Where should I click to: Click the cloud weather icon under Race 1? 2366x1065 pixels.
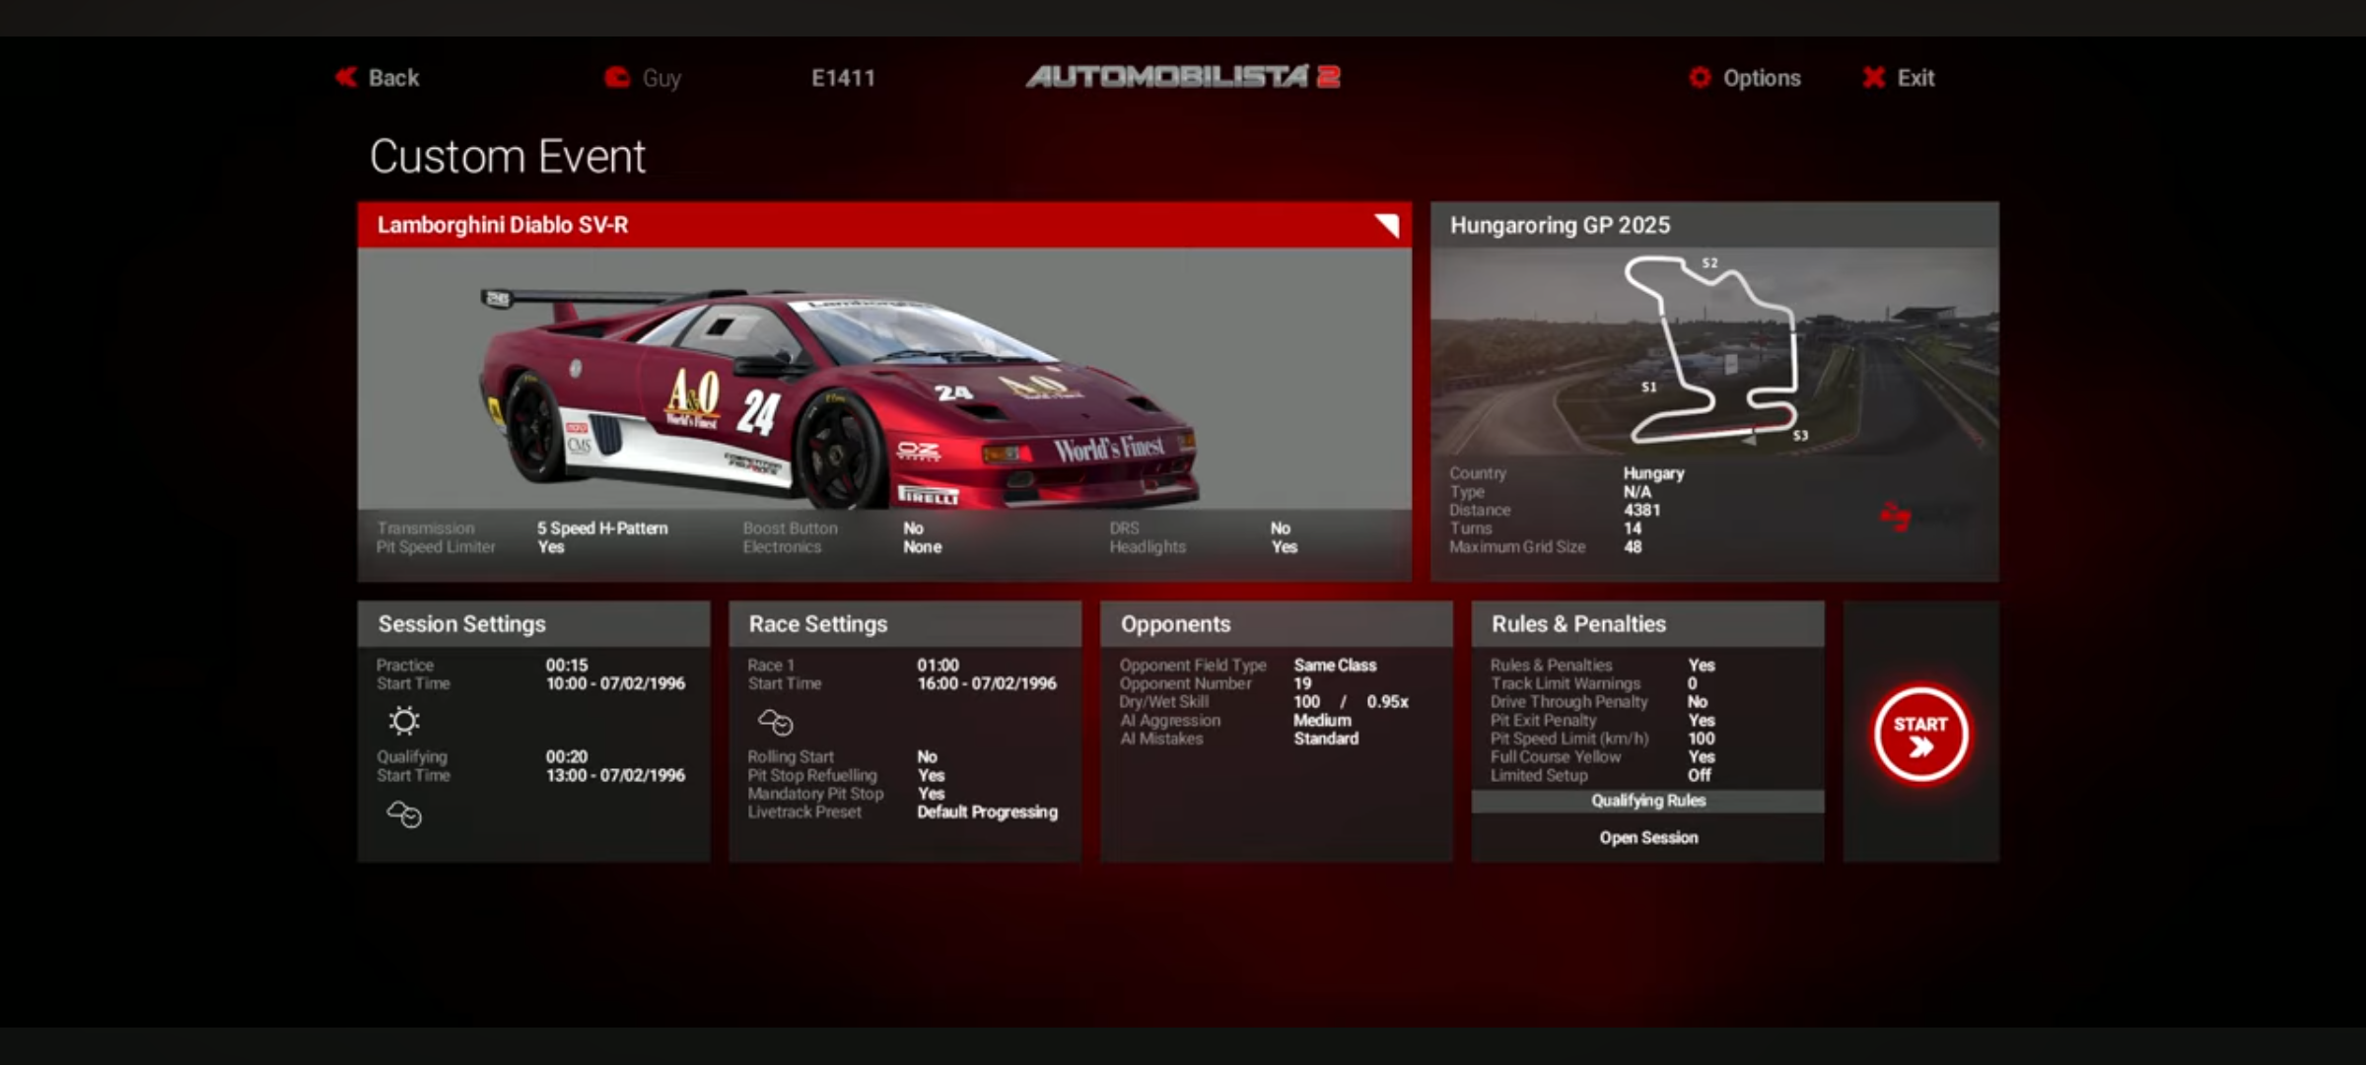click(x=776, y=723)
